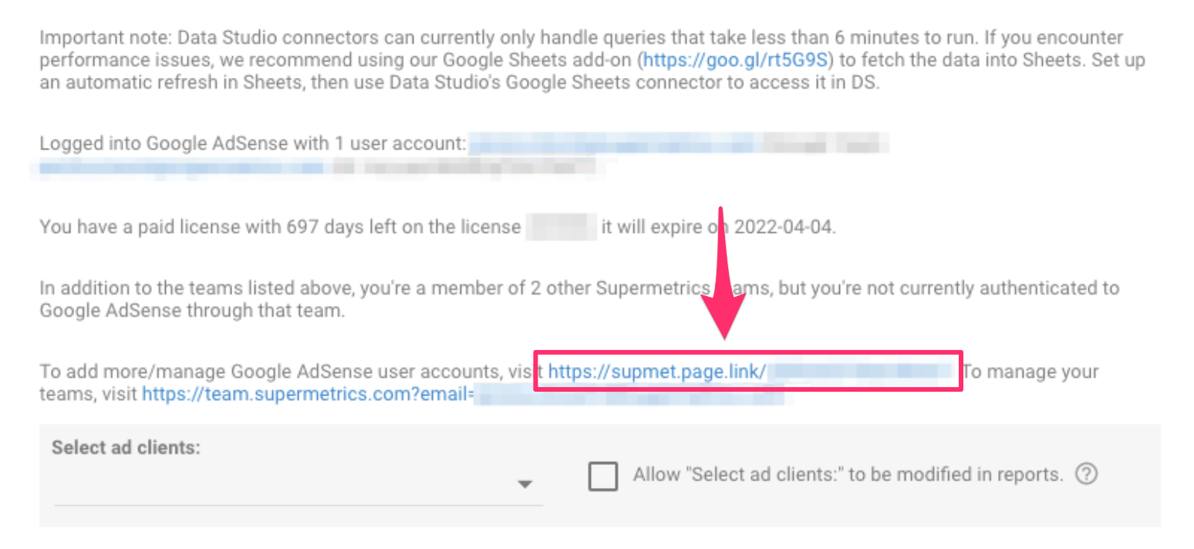Click the blurred code inside the pink box
Viewport: 1194px width, 549px height.
click(862, 372)
